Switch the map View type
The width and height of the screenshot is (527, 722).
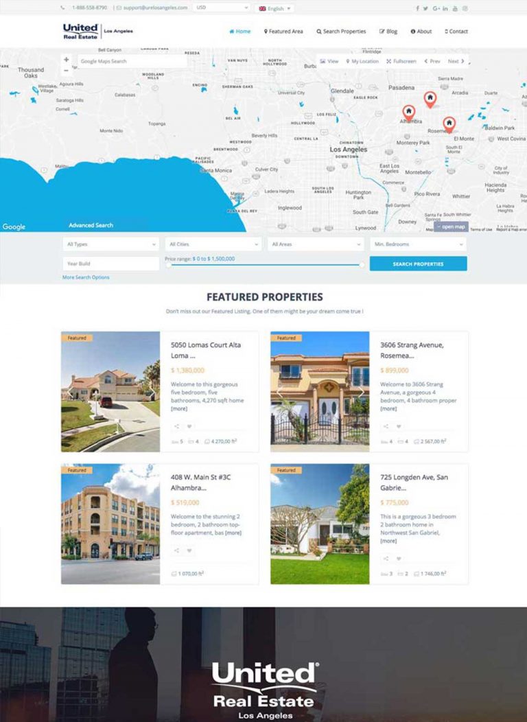click(329, 61)
